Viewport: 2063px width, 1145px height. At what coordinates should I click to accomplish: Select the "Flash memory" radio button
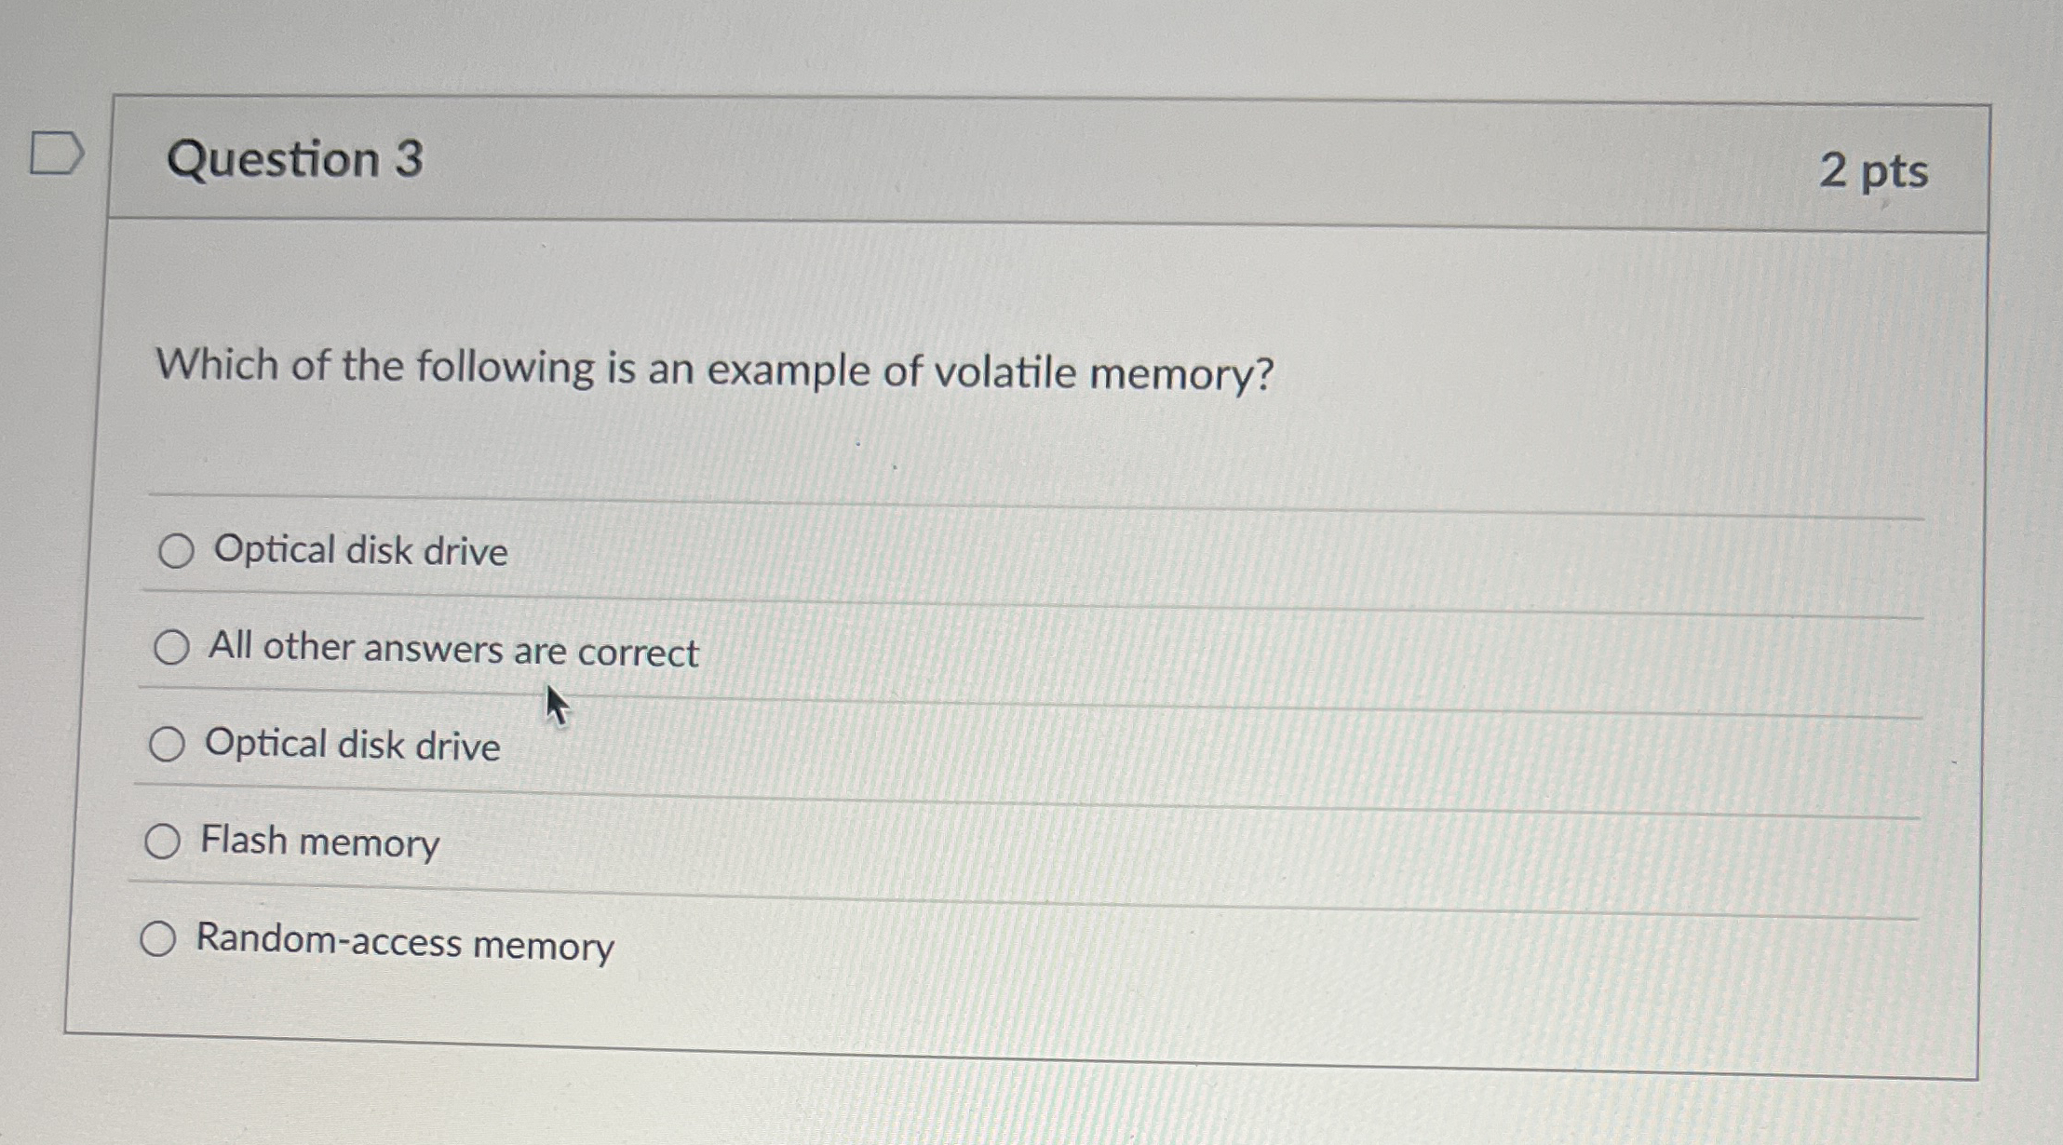[x=164, y=841]
